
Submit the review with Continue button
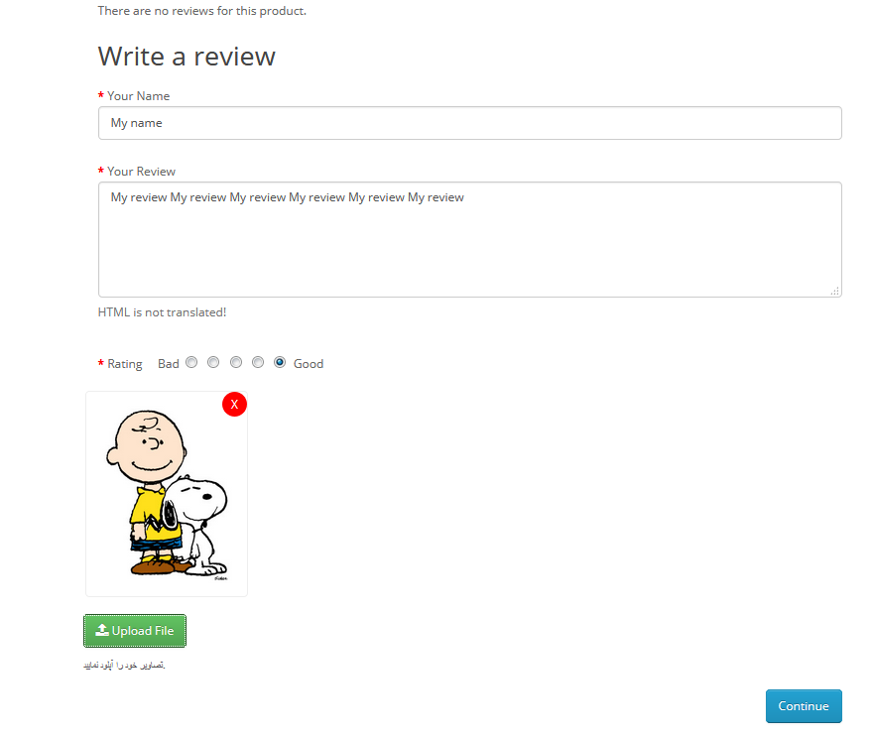click(x=804, y=706)
